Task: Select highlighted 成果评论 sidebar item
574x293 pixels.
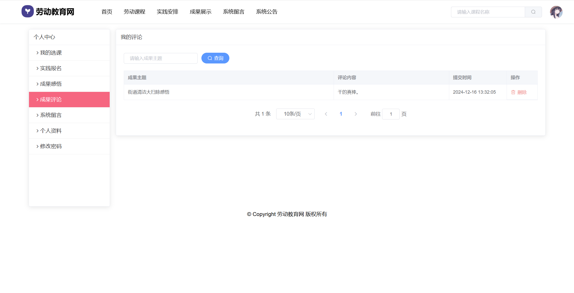Action: click(51, 100)
